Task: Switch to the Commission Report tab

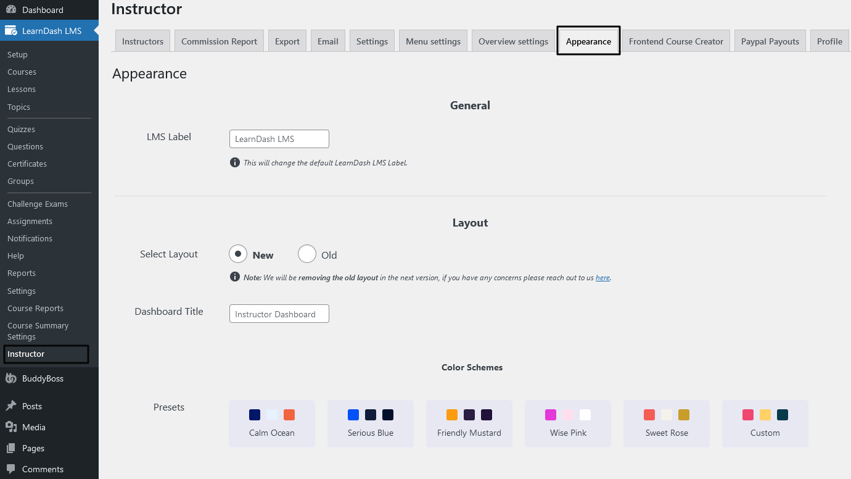Action: point(220,41)
